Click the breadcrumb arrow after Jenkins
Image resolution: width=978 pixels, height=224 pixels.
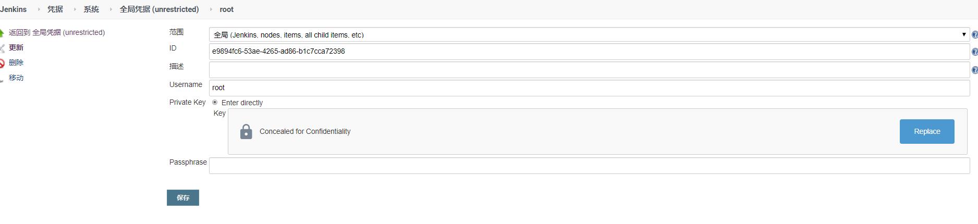pyautogui.click(x=39, y=9)
